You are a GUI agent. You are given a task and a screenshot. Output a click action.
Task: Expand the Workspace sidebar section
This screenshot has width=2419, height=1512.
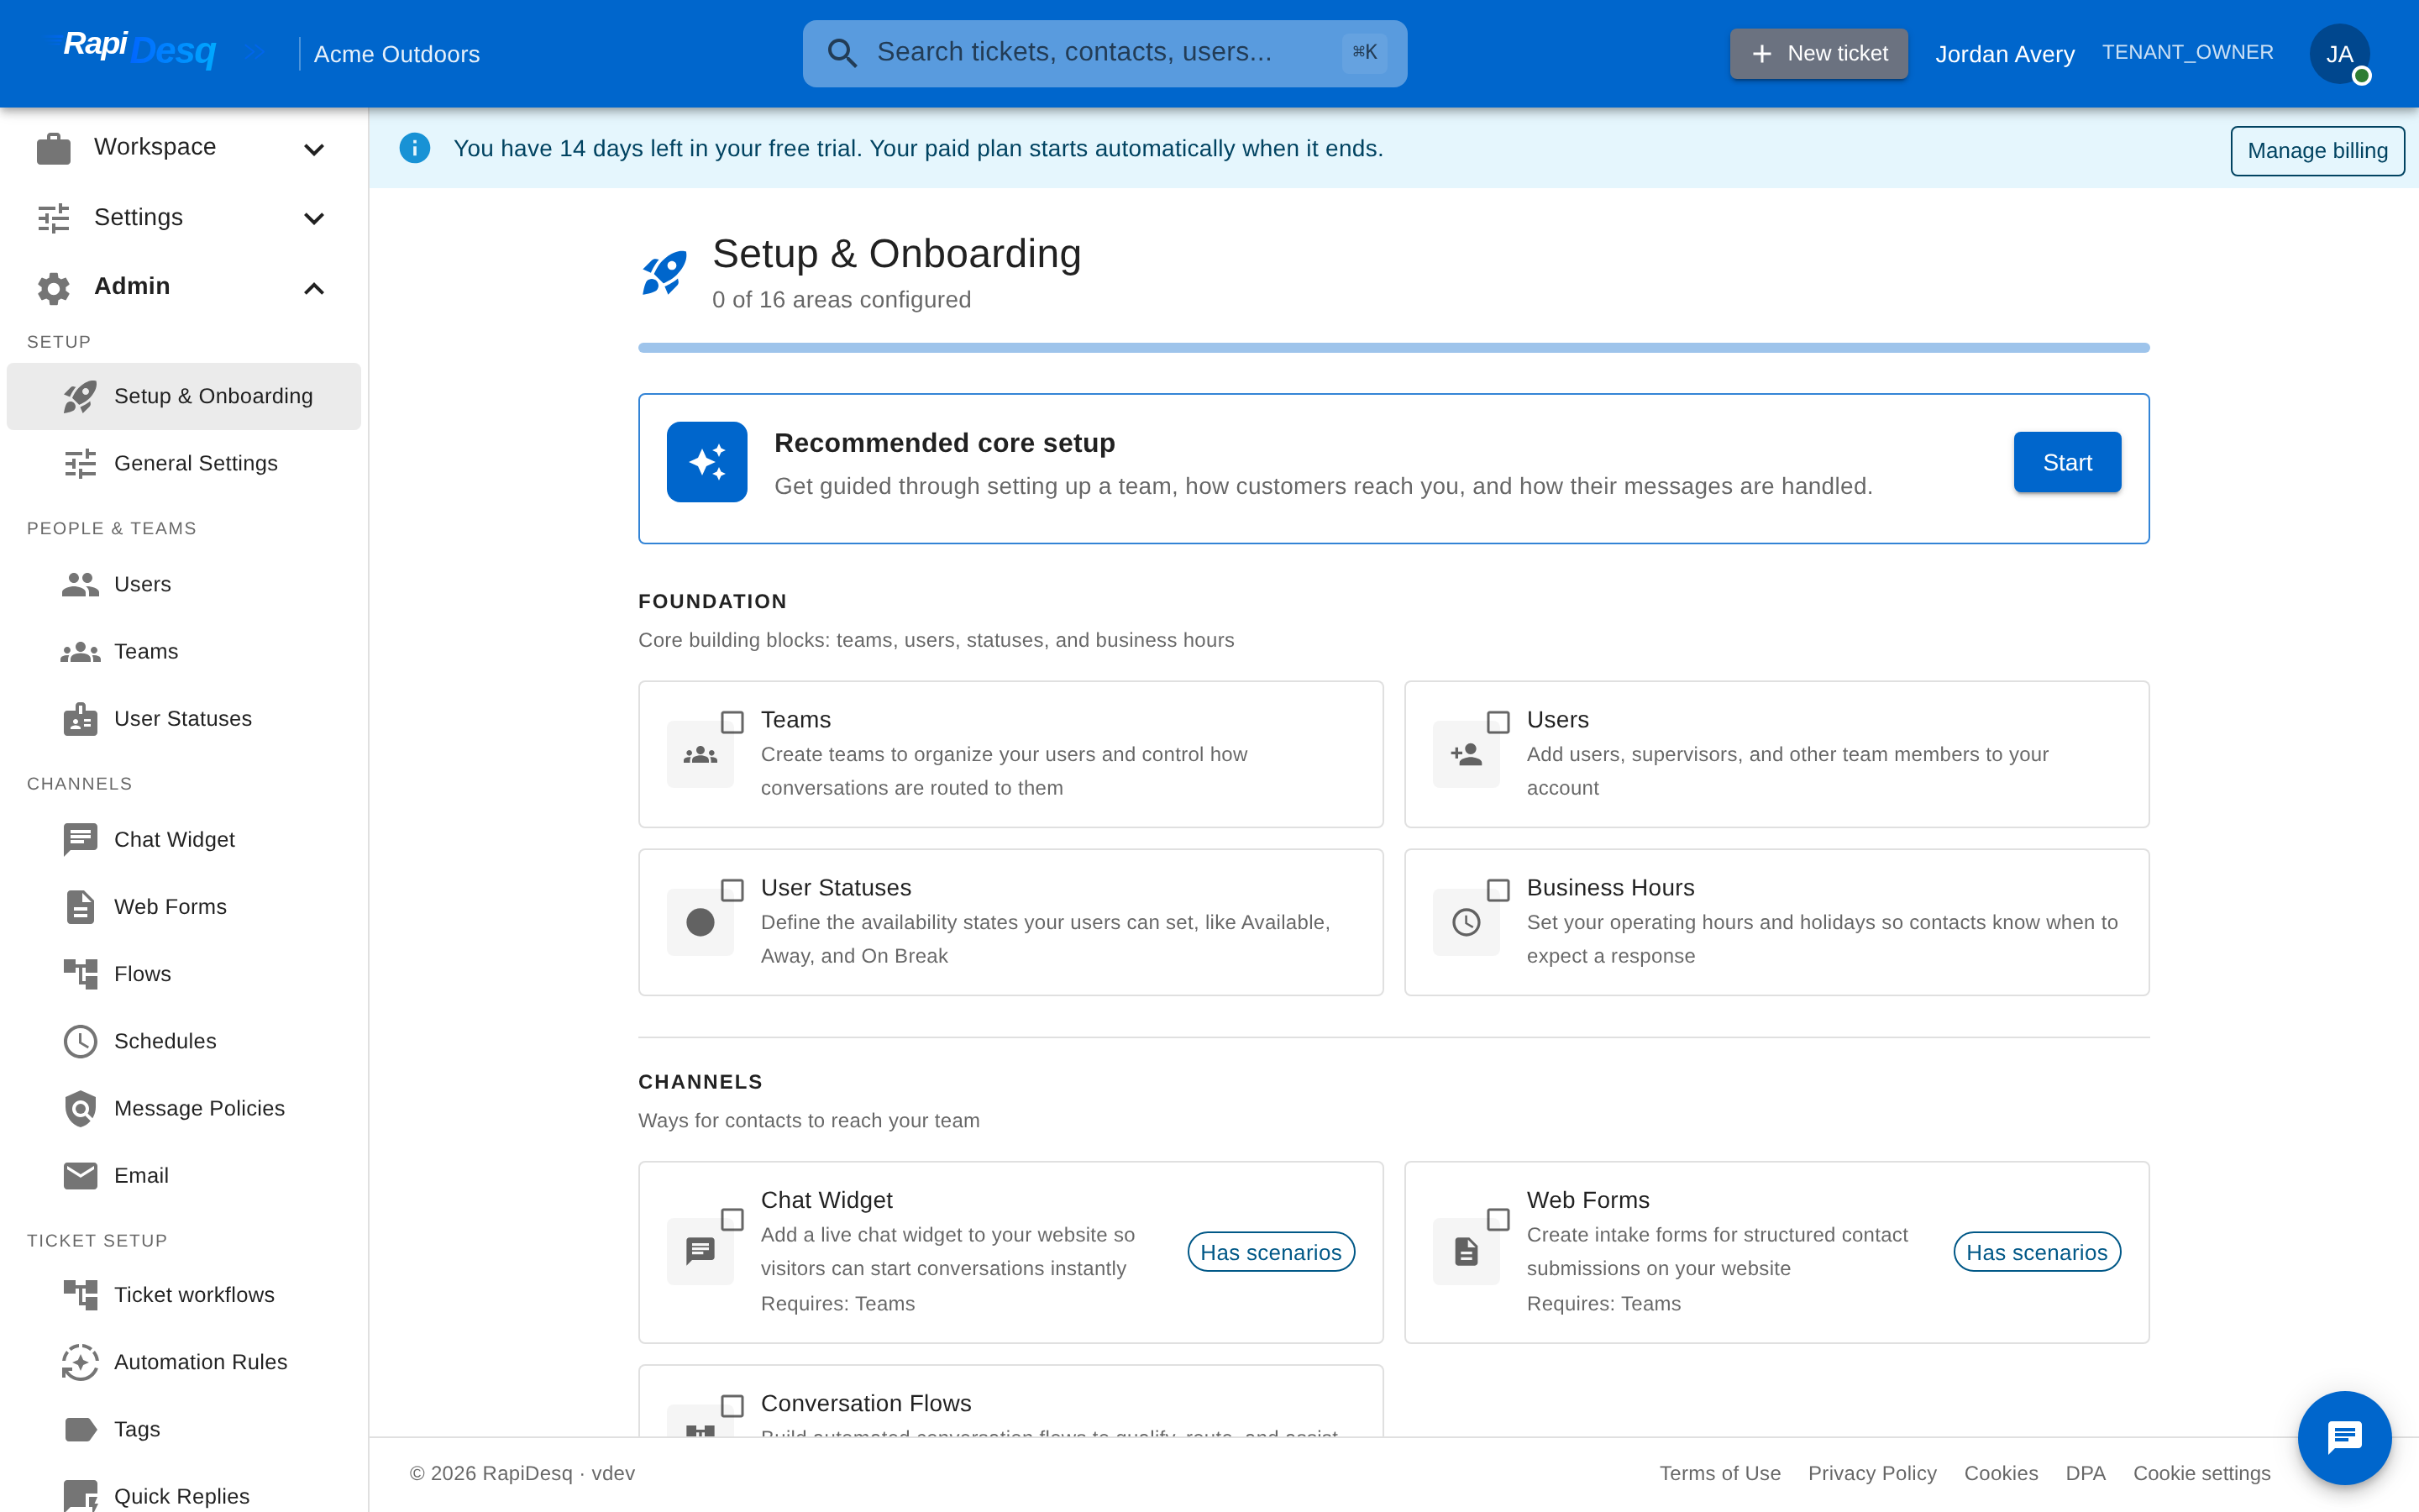tap(184, 148)
